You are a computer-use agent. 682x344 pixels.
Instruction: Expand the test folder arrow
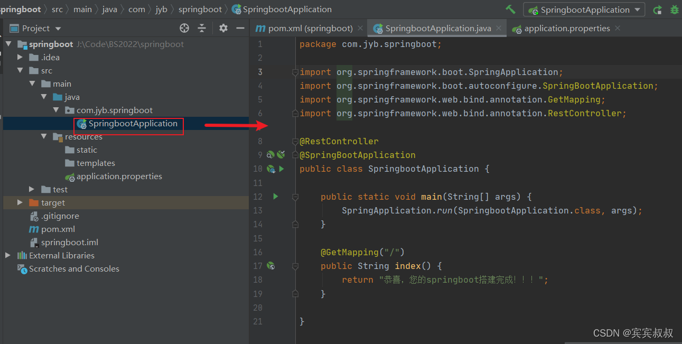coord(32,189)
